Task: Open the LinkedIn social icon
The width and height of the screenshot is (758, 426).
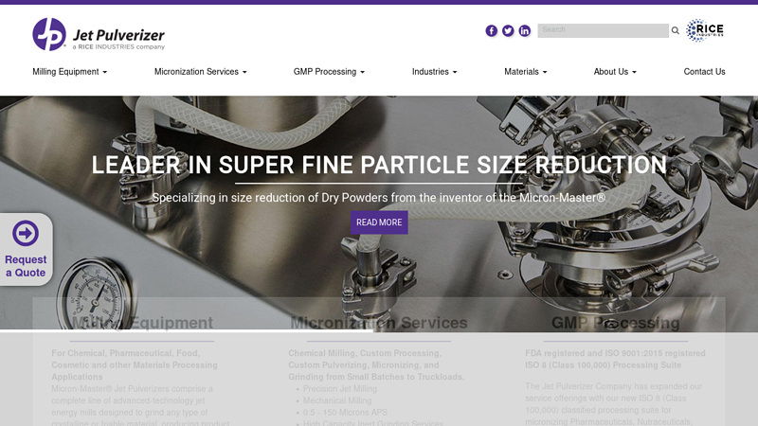Action: coord(525,30)
